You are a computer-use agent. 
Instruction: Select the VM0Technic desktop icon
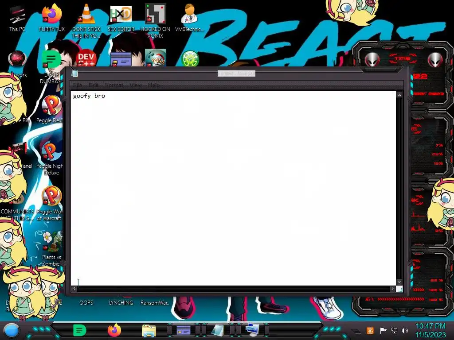pyautogui.click(x=190, y=18)
